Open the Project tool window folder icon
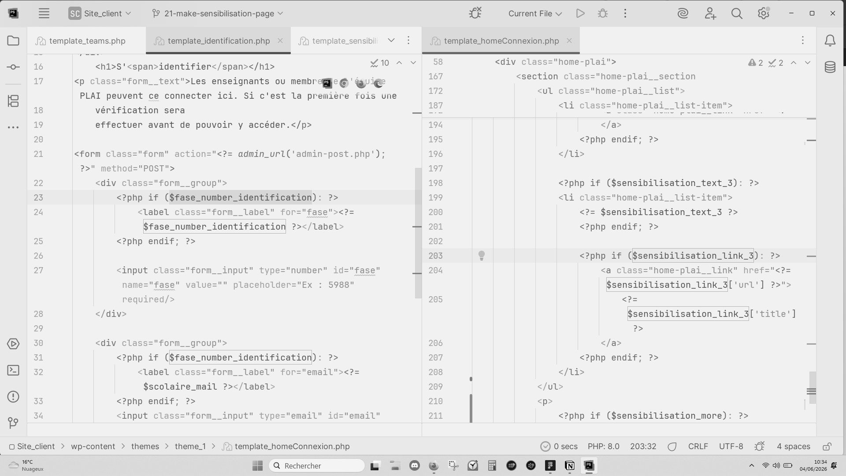This screenshot has height=476, width=846. click(13, 41)
